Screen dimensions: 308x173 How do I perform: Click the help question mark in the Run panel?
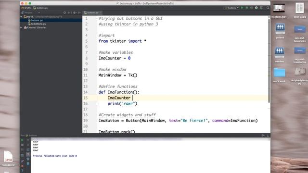[22, 171]
